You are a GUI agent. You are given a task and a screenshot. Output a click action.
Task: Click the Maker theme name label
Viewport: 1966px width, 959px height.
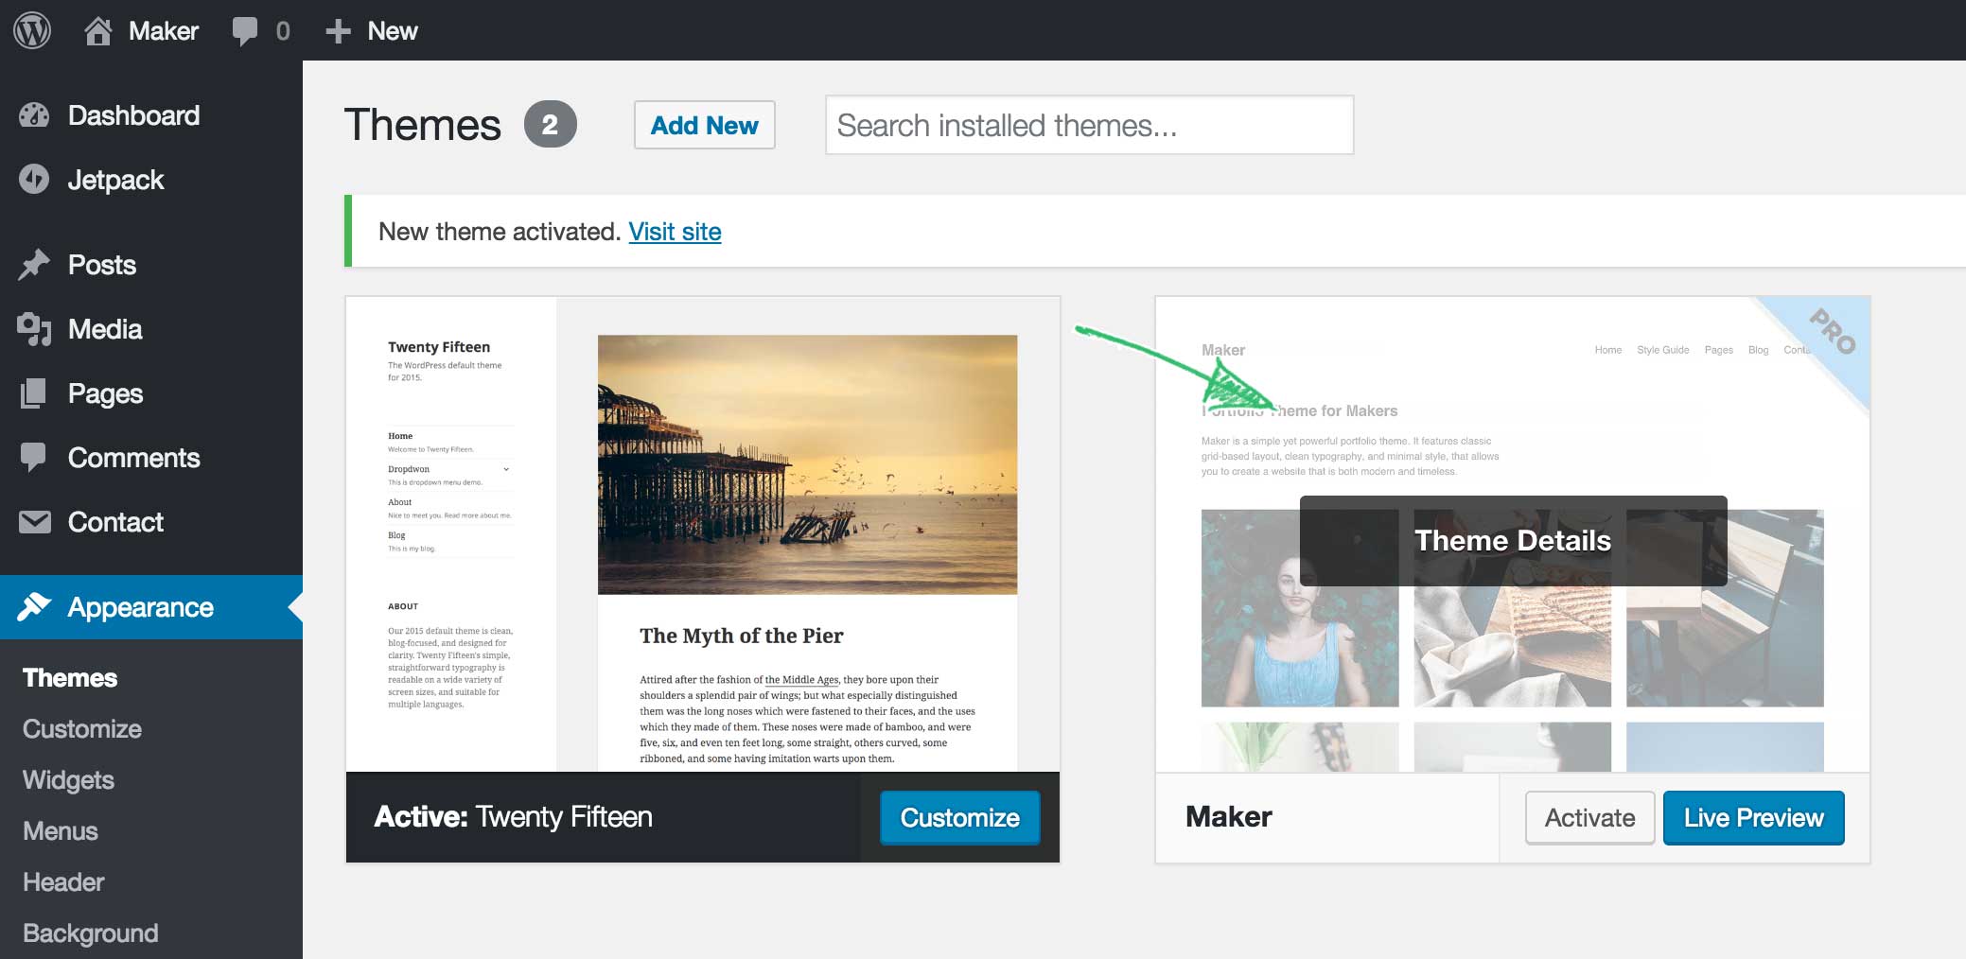click(1229, 817)
